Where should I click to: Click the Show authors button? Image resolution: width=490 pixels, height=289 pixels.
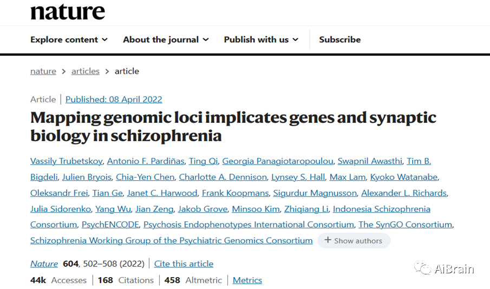[354, 241]
